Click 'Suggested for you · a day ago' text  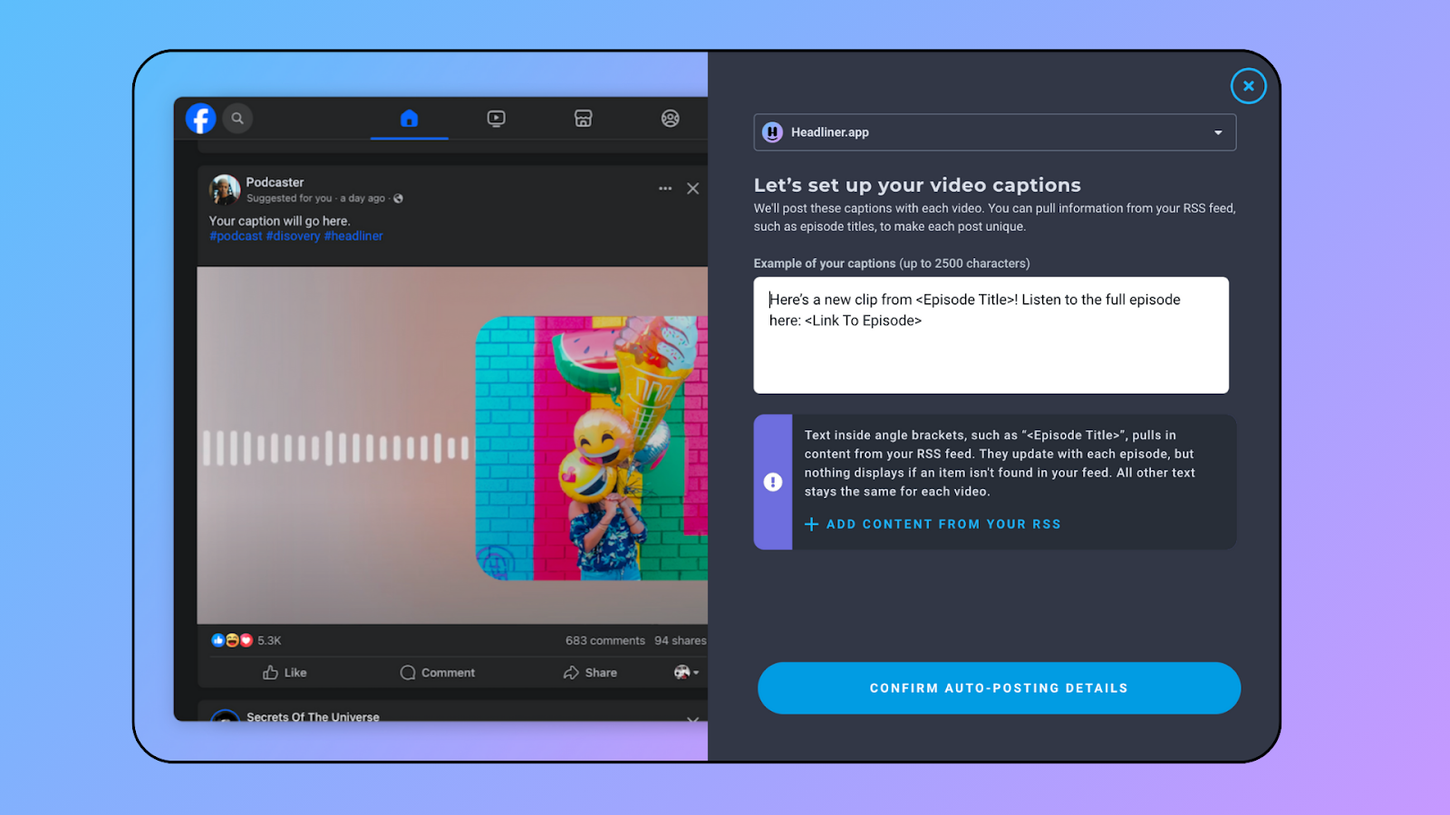(315, 198)
